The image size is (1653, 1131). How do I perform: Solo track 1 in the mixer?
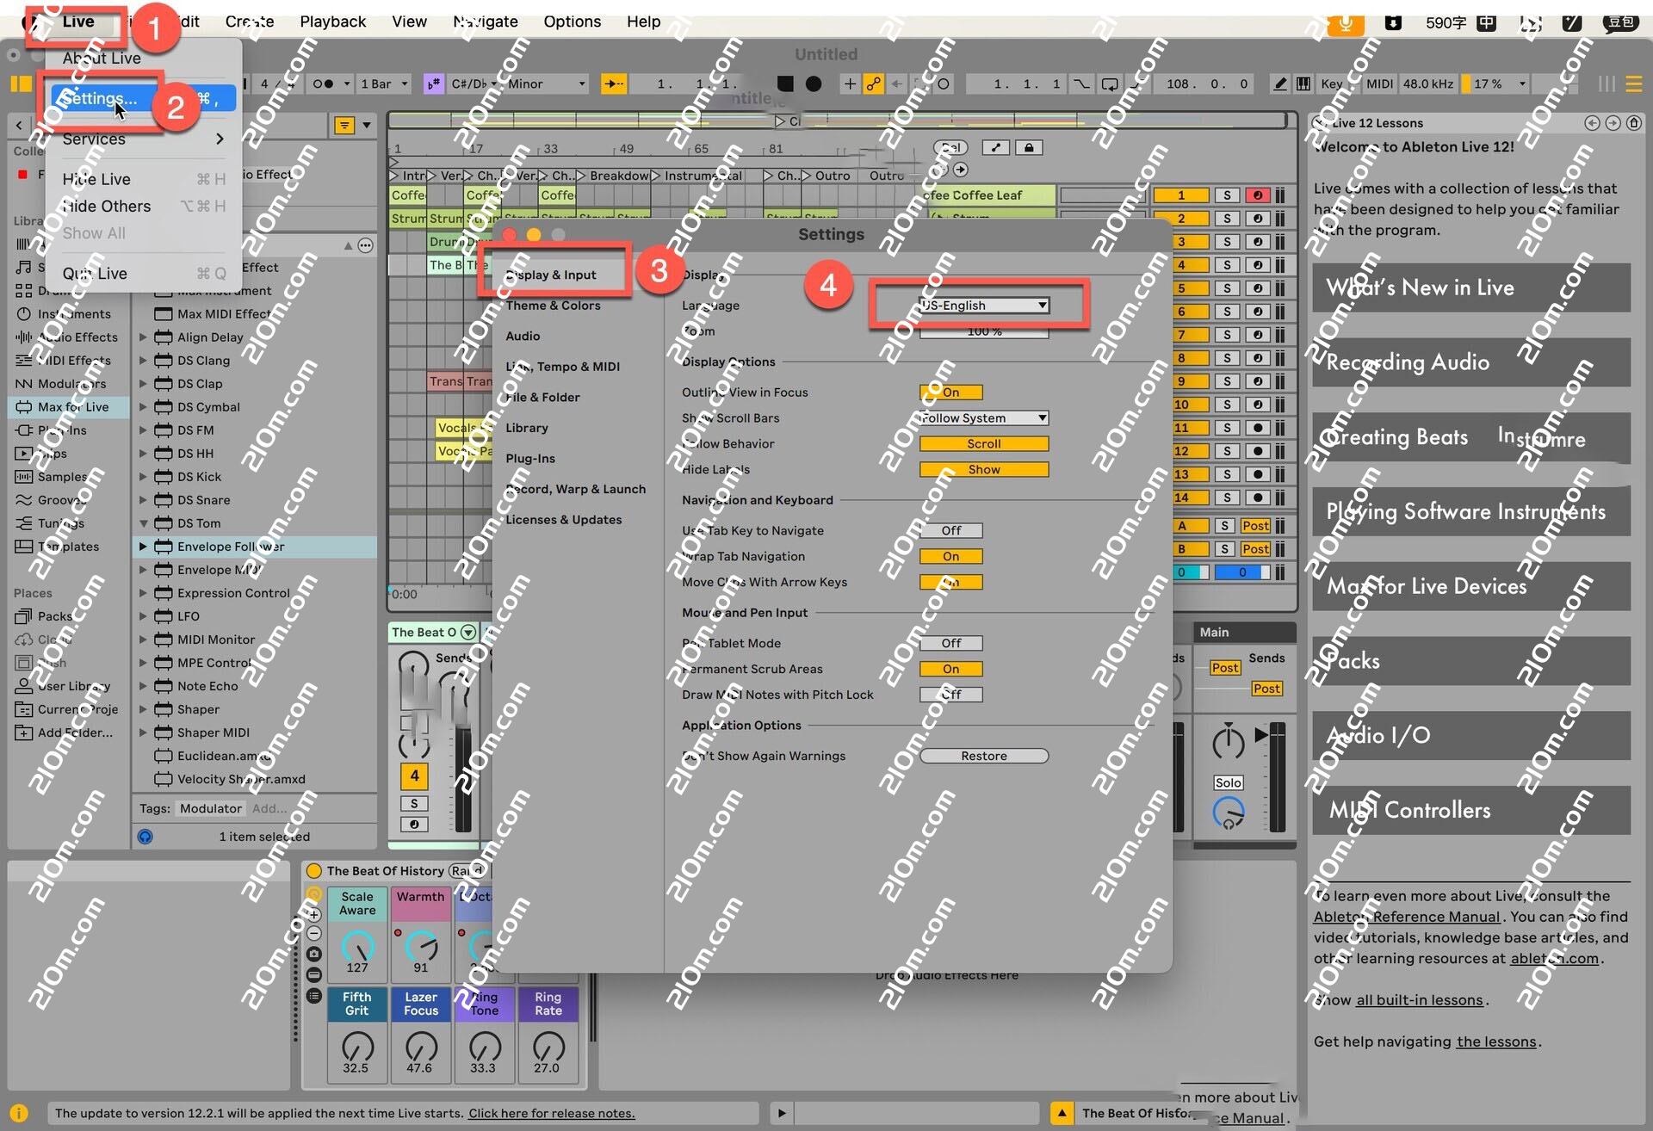point(1227,195)
